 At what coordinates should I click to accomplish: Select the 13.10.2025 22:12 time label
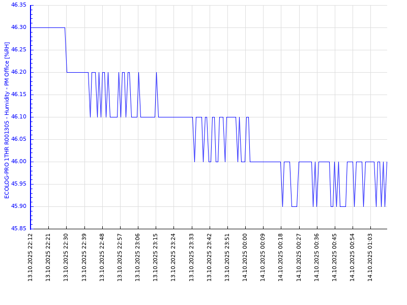click(31, 257)
